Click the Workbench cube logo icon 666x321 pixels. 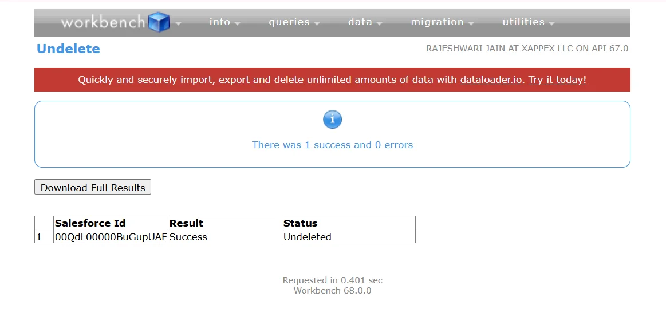point(159,22)
